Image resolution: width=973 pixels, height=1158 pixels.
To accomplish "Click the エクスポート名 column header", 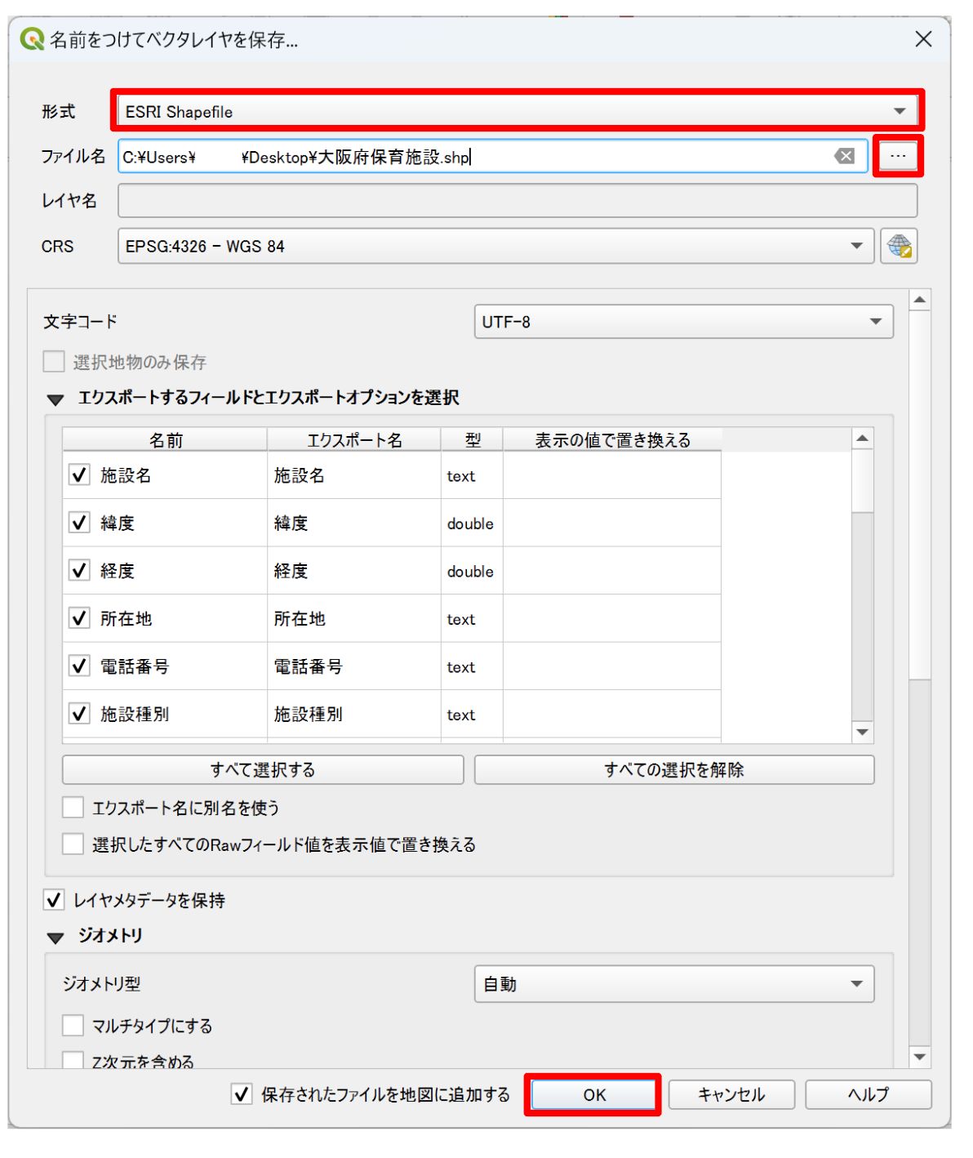I will point(354,440).
